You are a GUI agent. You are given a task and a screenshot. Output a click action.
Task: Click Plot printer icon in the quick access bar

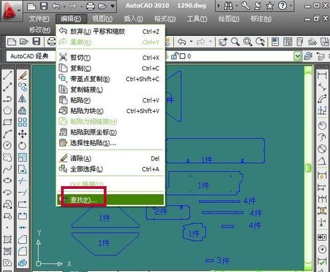pos(90,6)
